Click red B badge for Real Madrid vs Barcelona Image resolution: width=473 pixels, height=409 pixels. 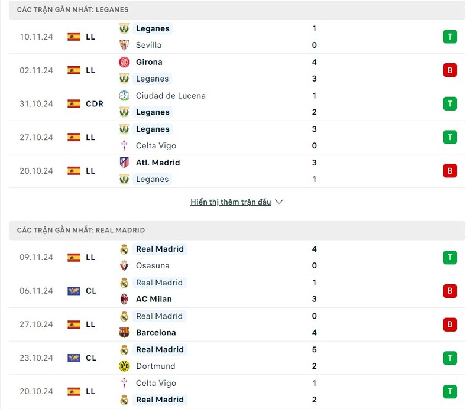pos(450,324)
